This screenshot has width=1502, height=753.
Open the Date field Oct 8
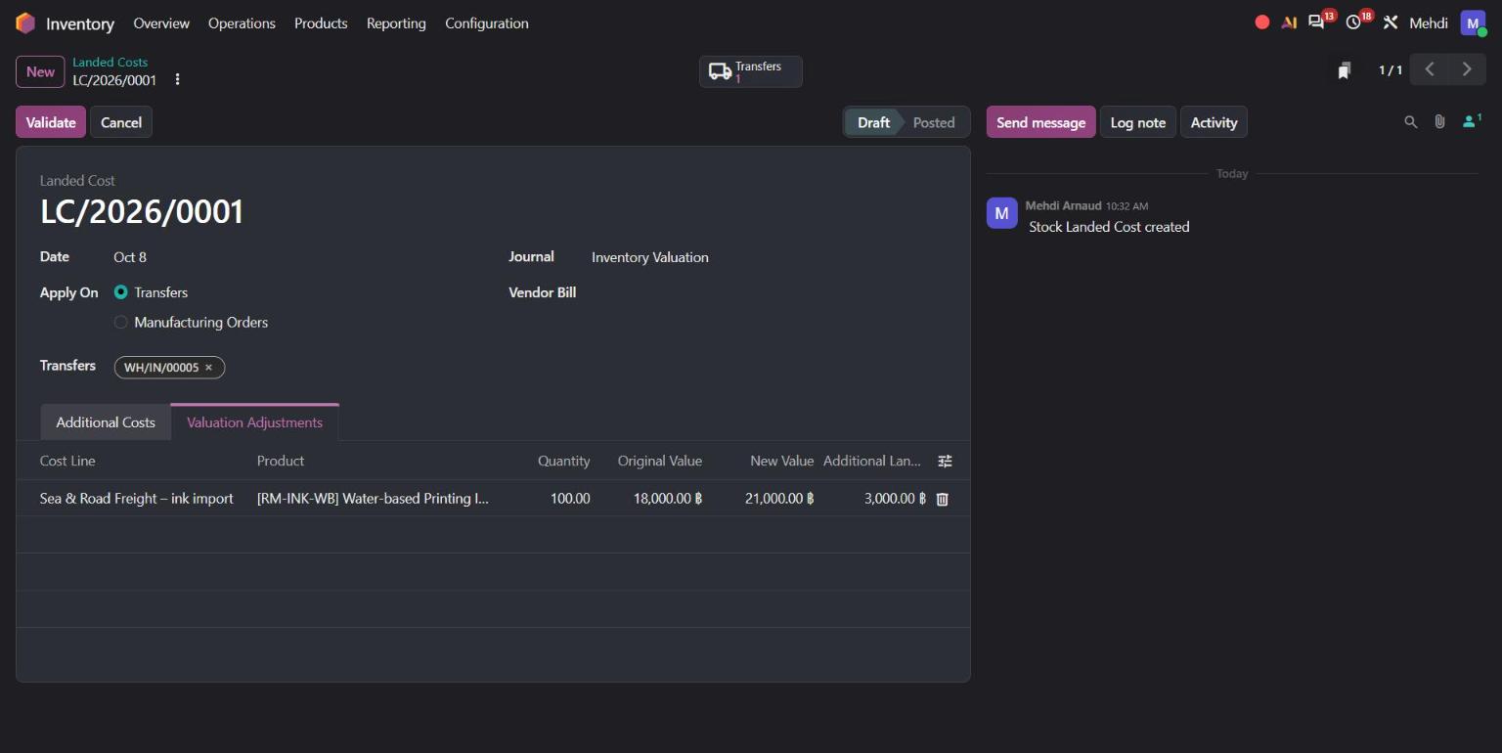(x=130, y=257)
